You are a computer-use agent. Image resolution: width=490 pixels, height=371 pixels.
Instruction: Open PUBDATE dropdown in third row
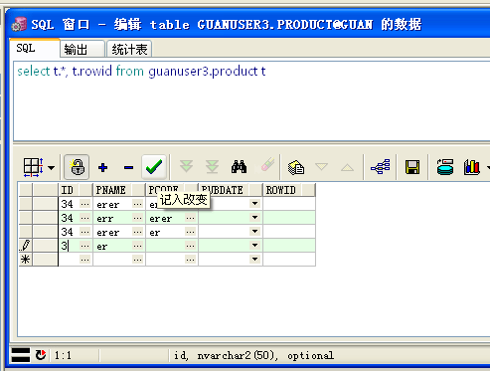255,232
